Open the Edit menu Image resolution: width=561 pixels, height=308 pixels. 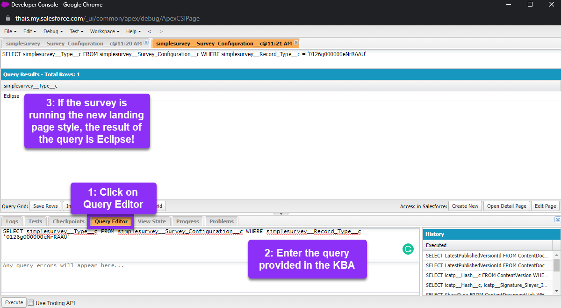(30, 31)
